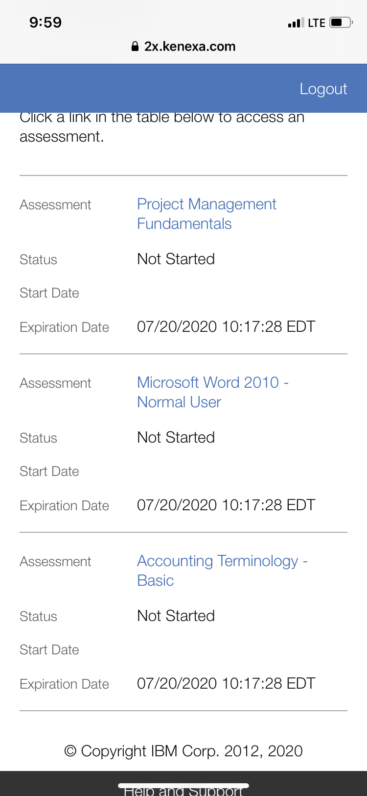Tap Not Started status under Accounting Terminology
Viewport: 367px width, 796px height.
click(176, 616)
